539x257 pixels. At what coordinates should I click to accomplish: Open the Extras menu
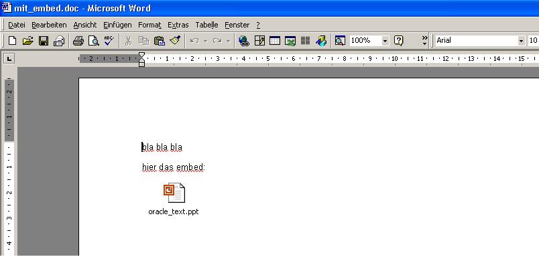coord(178,25)
